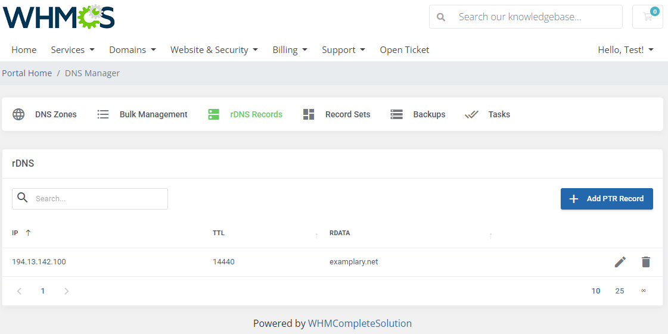Click the Add PTR Record button
Image resolution: width=668 pixels, height=334 pixels.
pyautogui.click(x=607, y=199)
